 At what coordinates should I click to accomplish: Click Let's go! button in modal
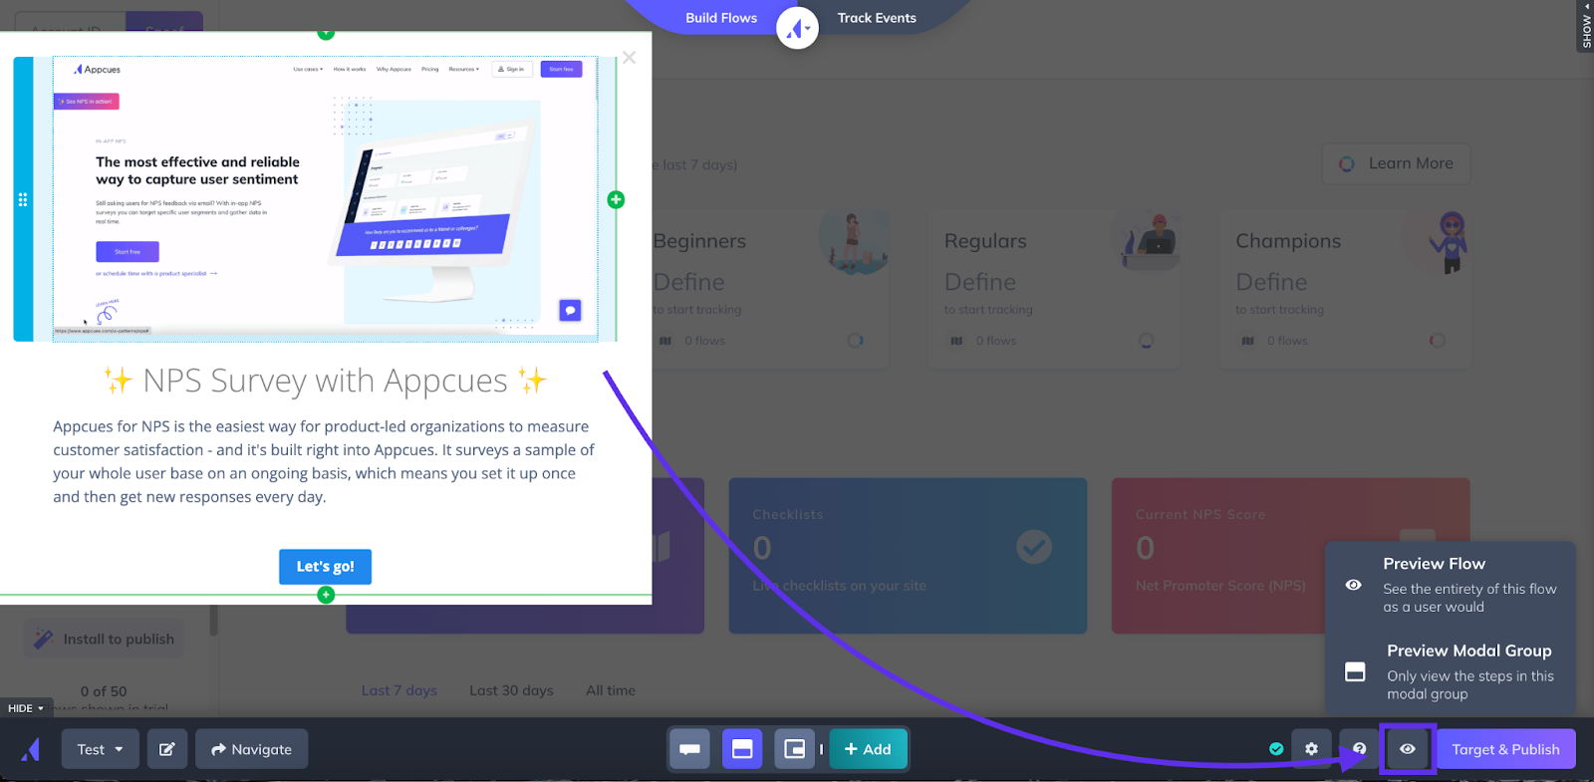pyautogui.click(x=325, y=566)
